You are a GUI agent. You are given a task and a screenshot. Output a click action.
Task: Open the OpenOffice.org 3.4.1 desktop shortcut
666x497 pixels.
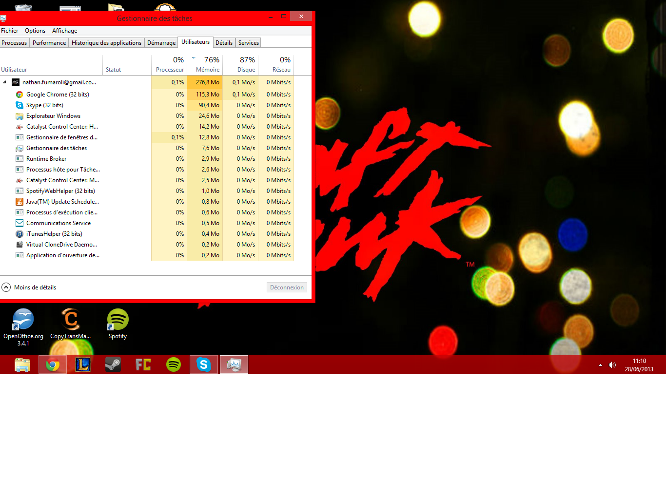[23, 327]
